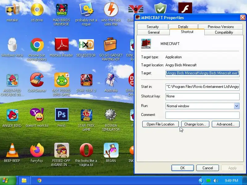Screen dimensions: 247x185
Task: Select the ANGER BIRD desktop icon
Action: pyautogui.click(x=12, y=115)
